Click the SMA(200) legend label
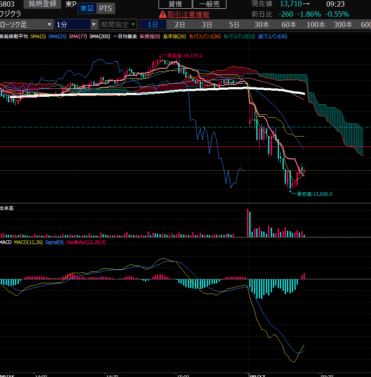This screenshot has height=377, width=371. [x=99, y=36]
